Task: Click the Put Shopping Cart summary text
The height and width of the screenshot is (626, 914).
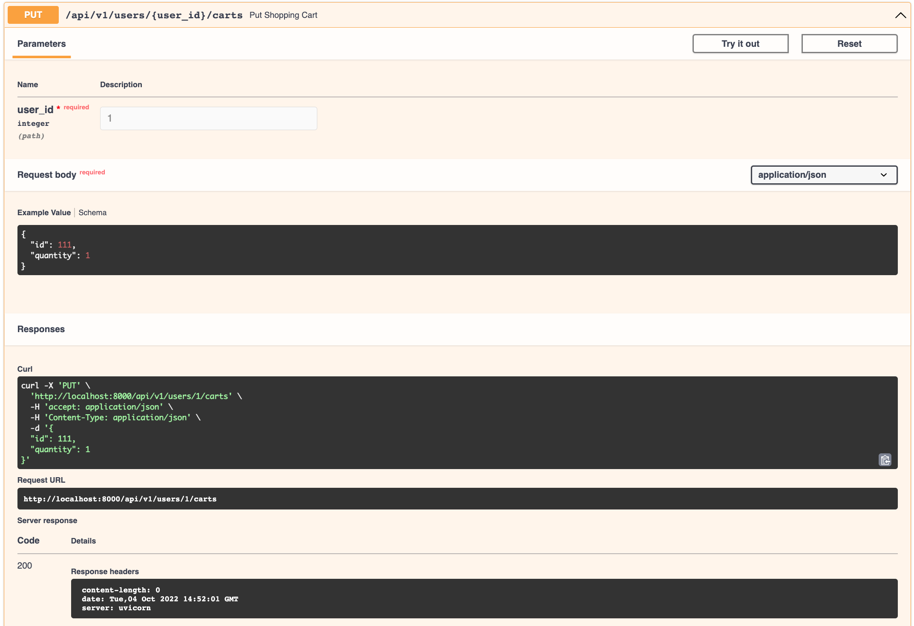Action: point(283,15)
